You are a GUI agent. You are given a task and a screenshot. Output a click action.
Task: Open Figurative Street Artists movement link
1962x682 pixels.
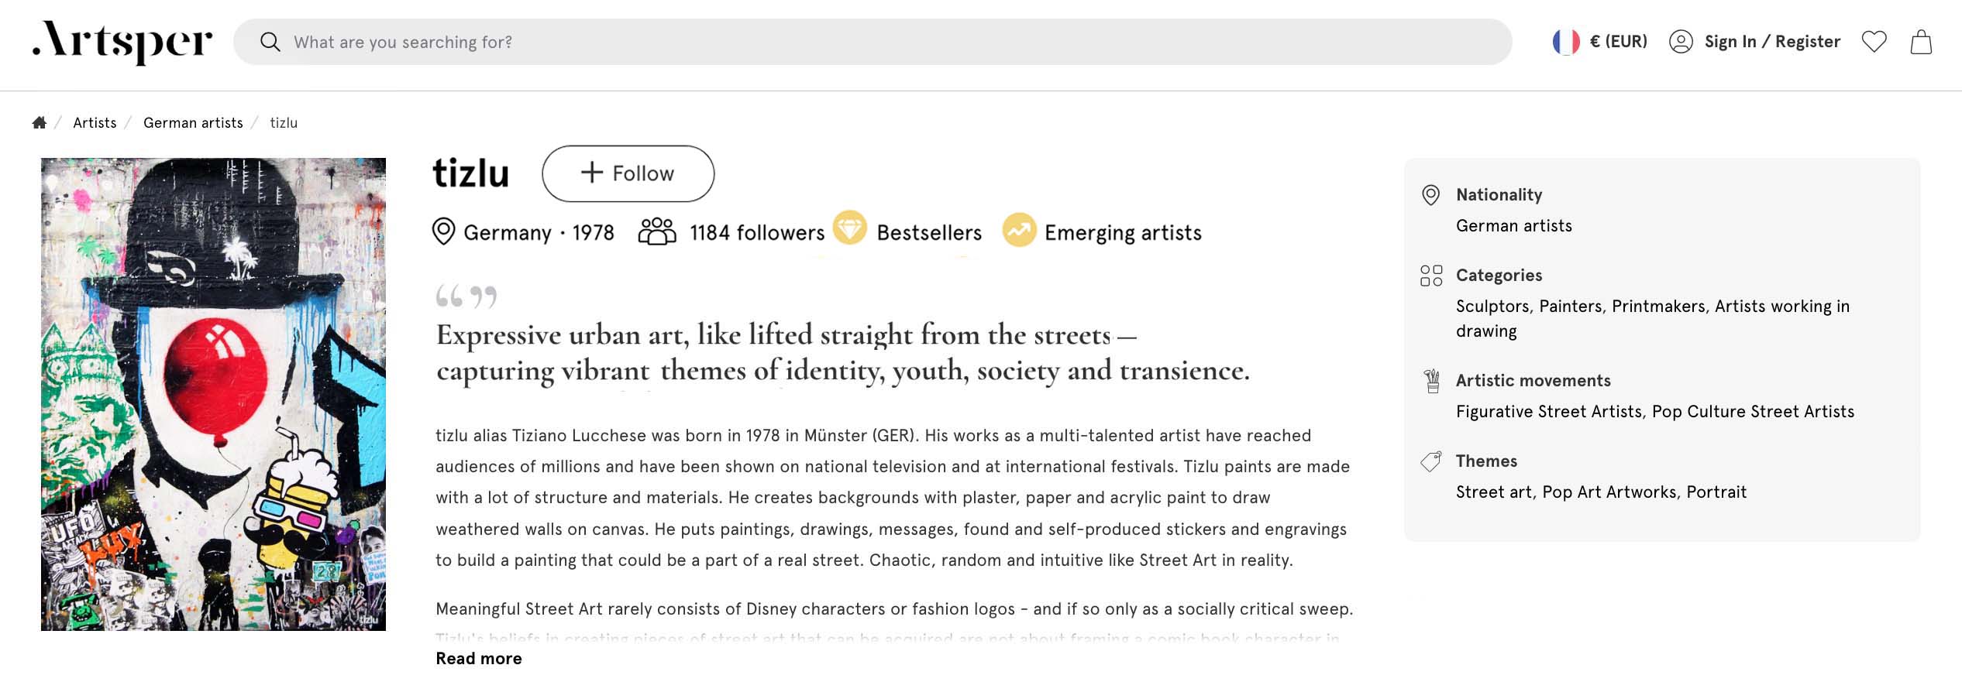(x=1548, y=411)
